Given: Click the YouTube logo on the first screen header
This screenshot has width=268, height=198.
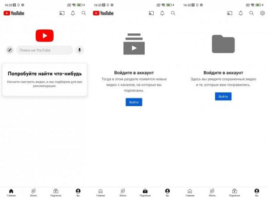Looking at the screenshot, I should [x=14, y=13].
